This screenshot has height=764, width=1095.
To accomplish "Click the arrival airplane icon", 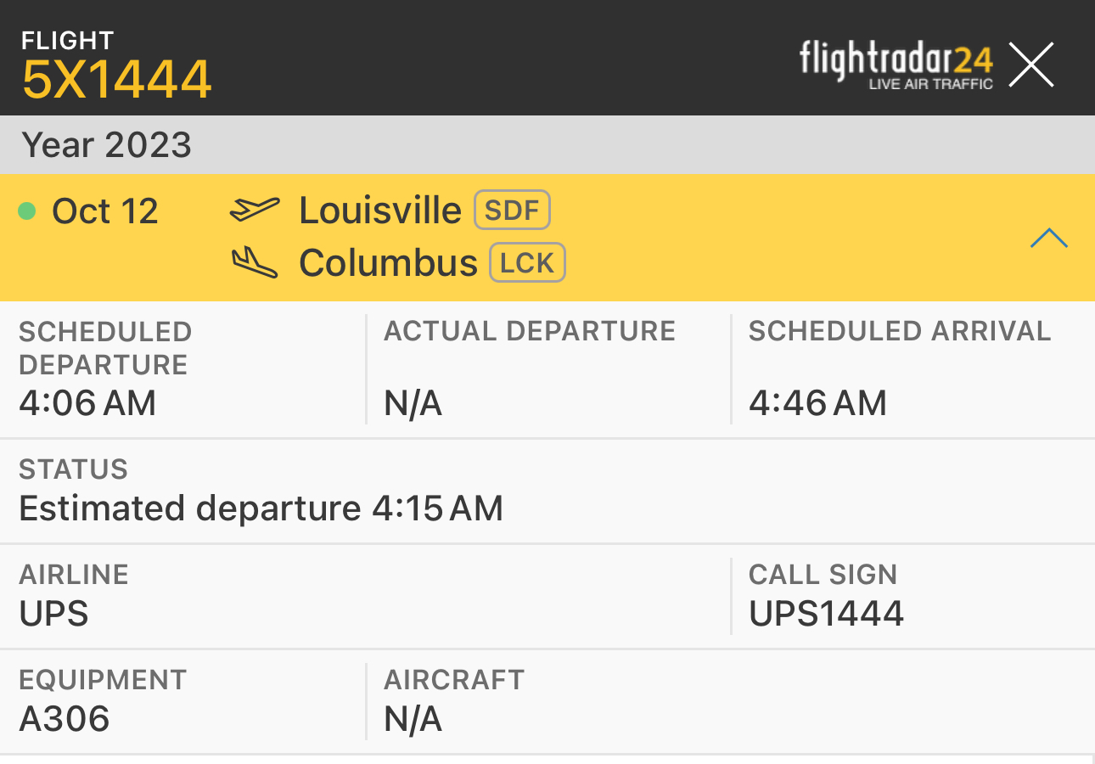I will coord(255,263).
